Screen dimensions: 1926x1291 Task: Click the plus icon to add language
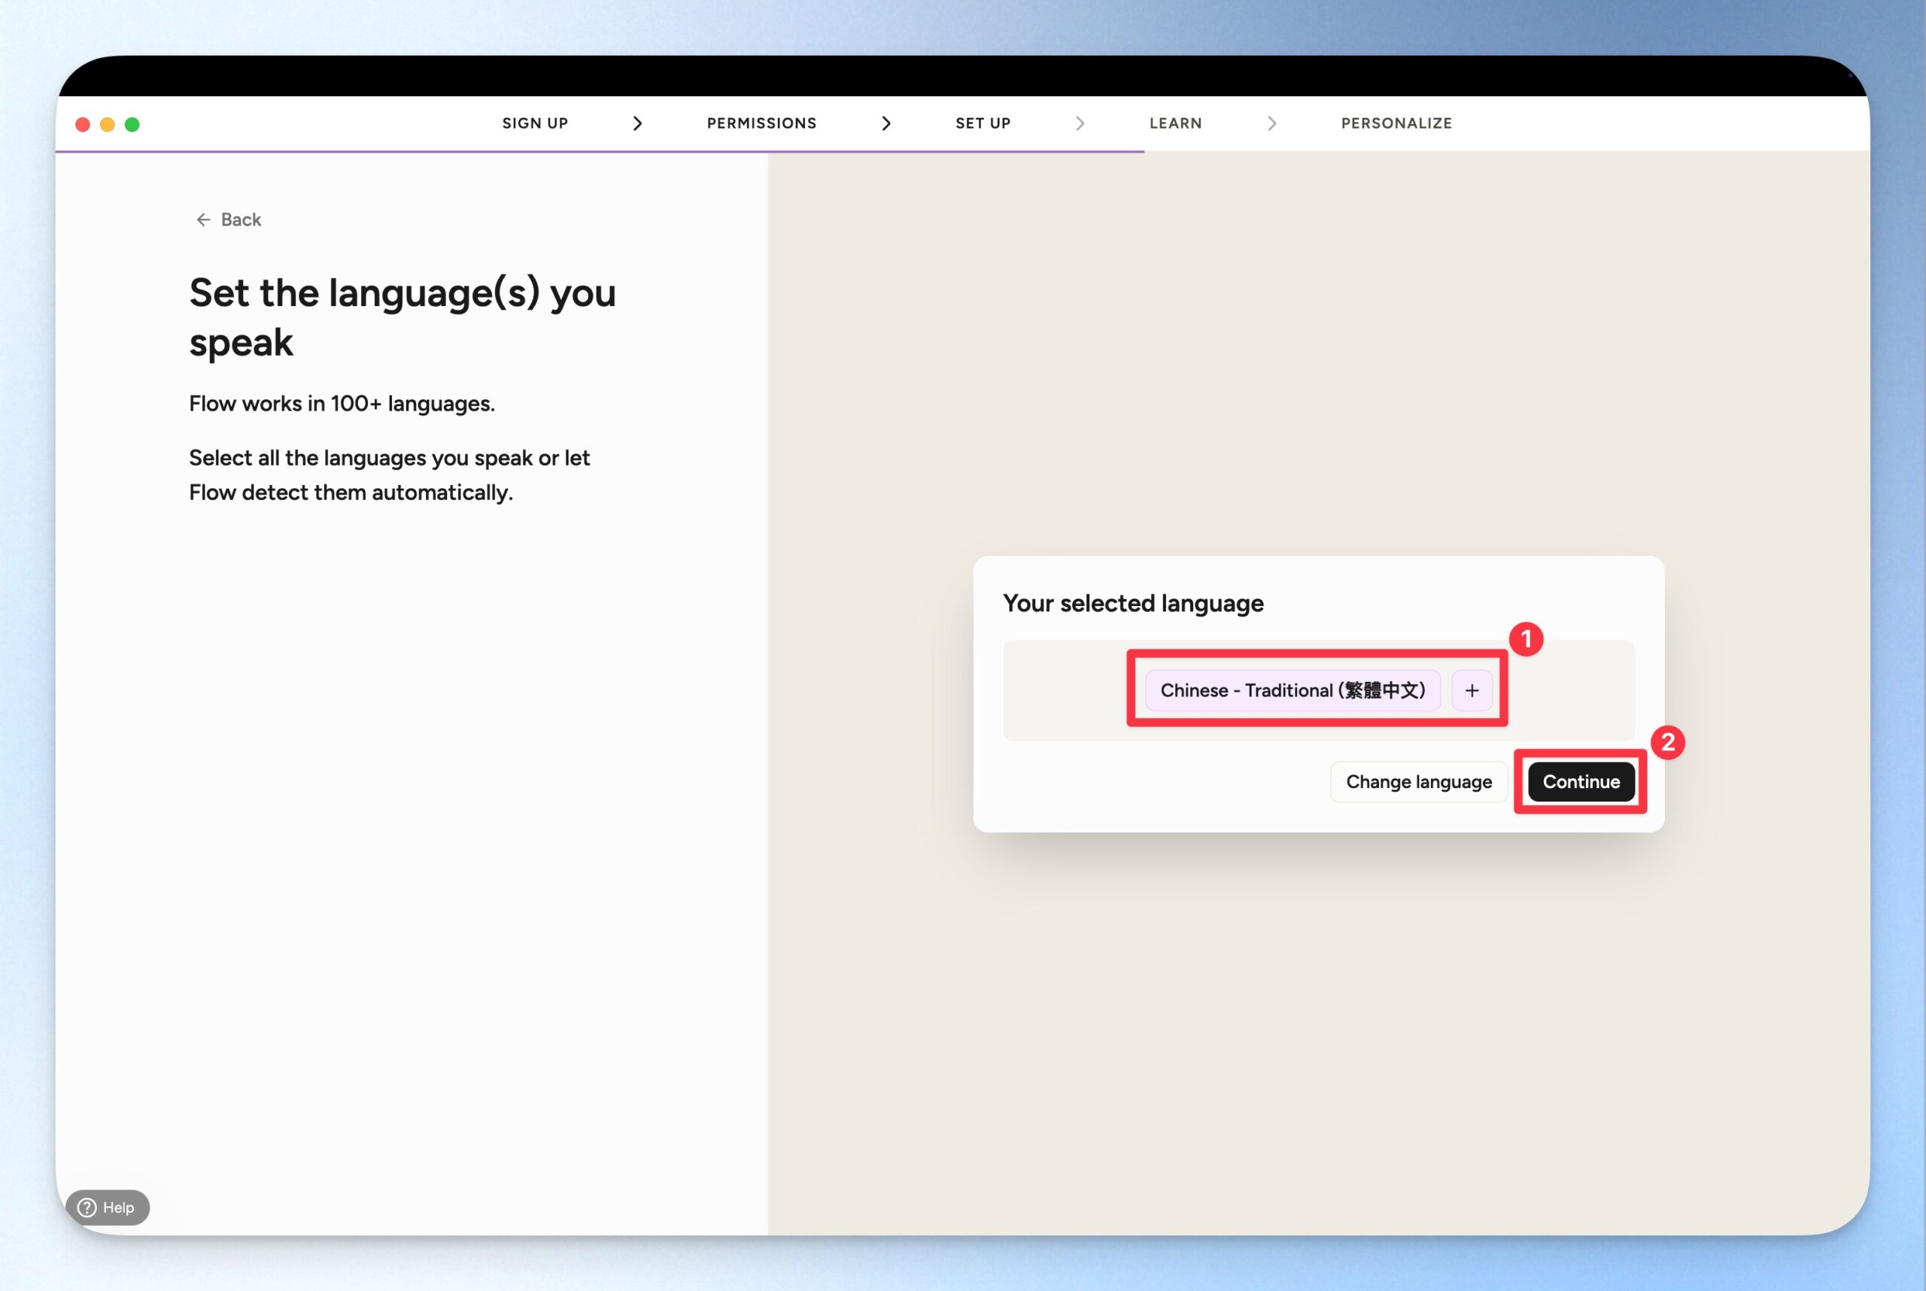click(1472, 690)
